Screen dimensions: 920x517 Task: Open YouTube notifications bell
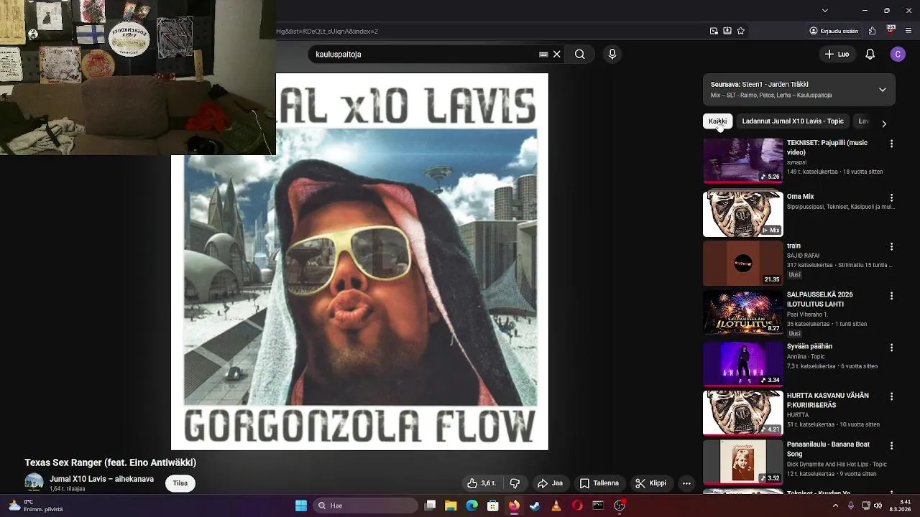coord(870,54)
